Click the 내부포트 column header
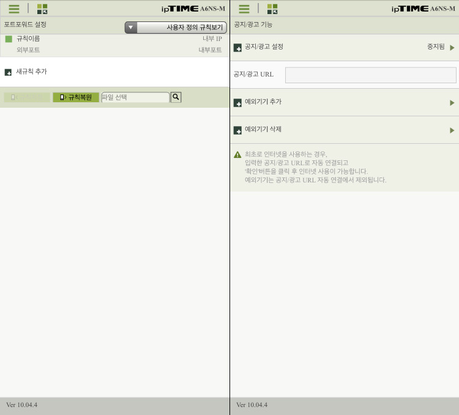This screenshot has height=415, width=459. [x=210, y=50]
